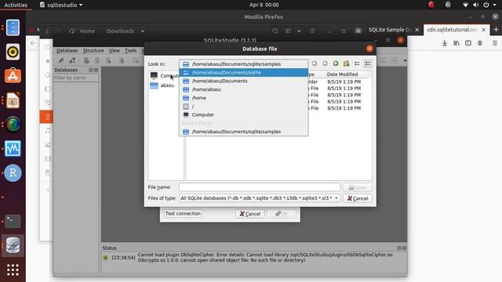The image size is (502, 282).
Task: Switch file dialog to list view
Action: [x=357, y=63]
